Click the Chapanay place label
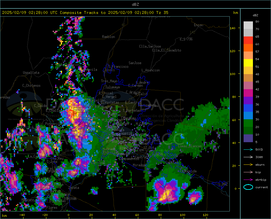 point(128,118)
